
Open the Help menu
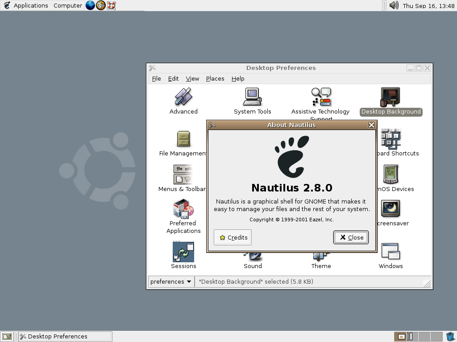click(238, 78)
